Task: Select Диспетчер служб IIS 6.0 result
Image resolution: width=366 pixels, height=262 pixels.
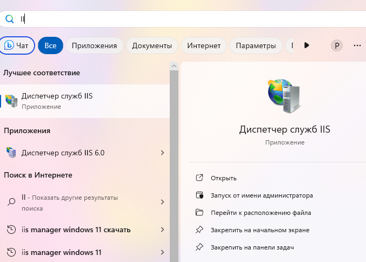Action: (x=85, y=153)
